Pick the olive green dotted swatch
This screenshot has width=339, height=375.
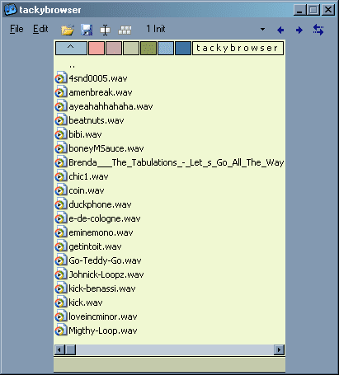pos(148,48)
